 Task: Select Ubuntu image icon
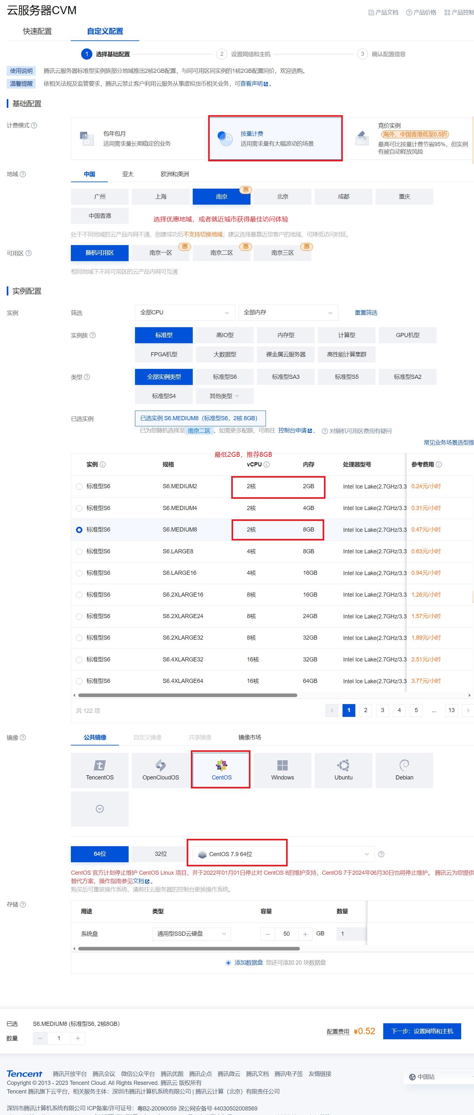343,765
